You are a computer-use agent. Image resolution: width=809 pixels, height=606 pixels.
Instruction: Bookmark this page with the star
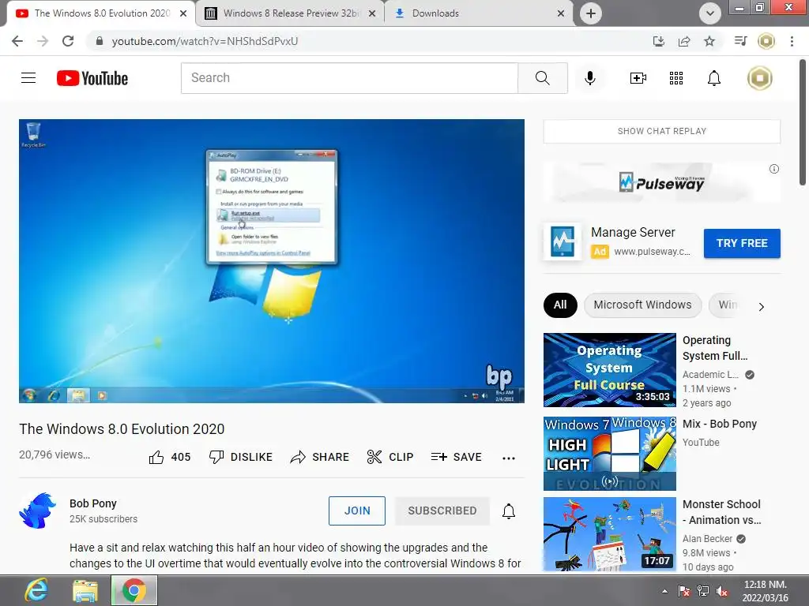[709, 41]
